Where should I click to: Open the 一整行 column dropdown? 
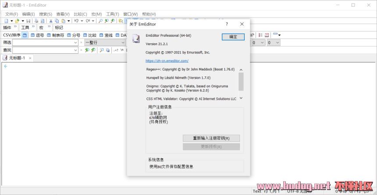(105, 43)
